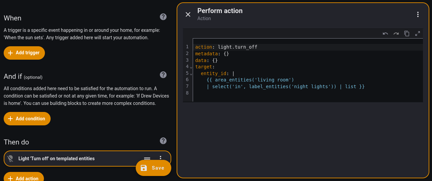Open help for the And if section
Image resolution: width=432 pixels, height=181 pixels.
point(163,75)
